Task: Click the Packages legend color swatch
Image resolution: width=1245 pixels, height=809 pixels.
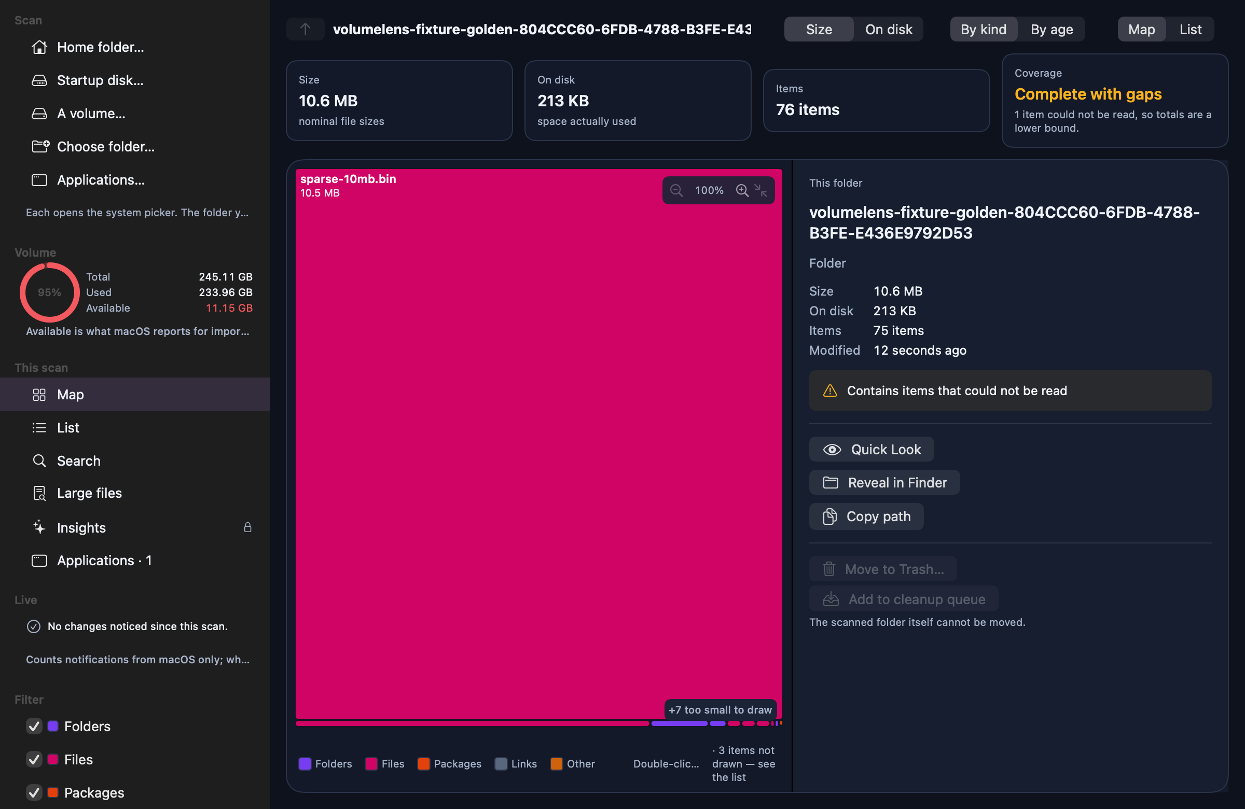Action: point(423,764)
